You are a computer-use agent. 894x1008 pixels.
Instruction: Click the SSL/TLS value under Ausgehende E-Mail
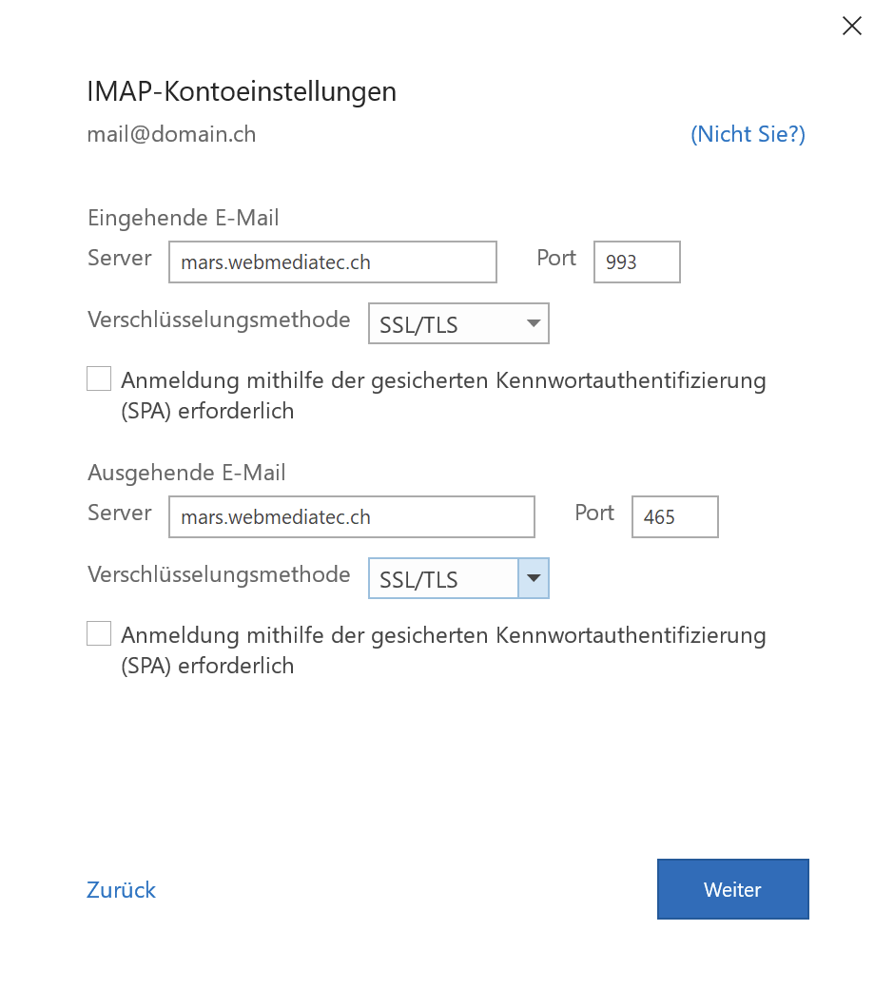pyautogui.click(x=418, y=579)
